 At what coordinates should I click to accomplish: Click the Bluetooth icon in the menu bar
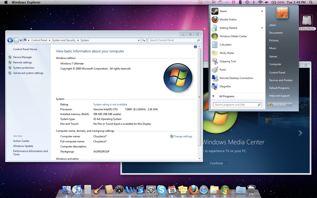pos(254,2)
